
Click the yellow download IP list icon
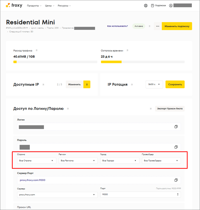(87, 84)
